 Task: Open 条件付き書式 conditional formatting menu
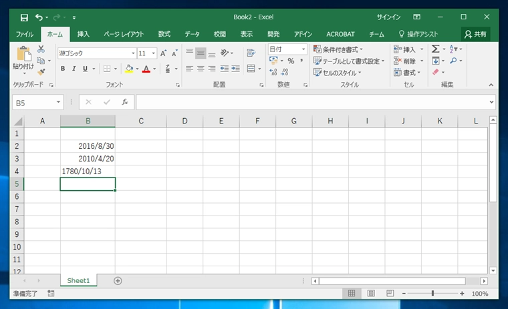(x=338, y=49)
